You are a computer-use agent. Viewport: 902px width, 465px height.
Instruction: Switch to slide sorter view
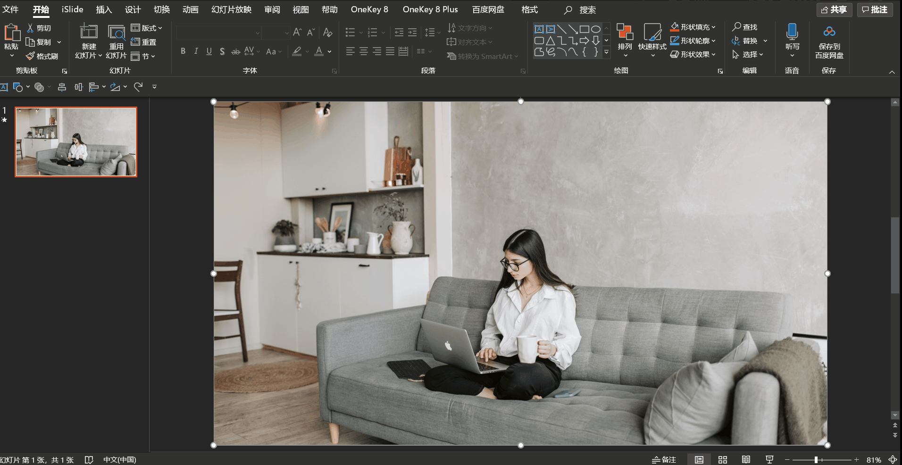pyautogui.click(x=723, y=460)
